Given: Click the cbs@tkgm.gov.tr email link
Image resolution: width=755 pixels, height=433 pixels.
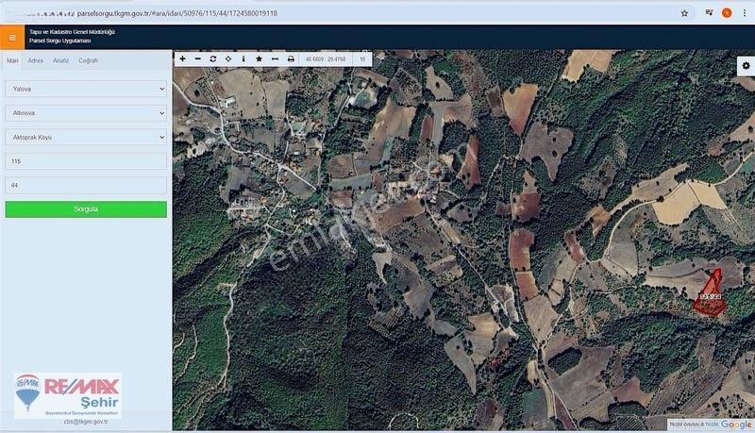Looking at the screenshot, I should click(x=86, y=422).
